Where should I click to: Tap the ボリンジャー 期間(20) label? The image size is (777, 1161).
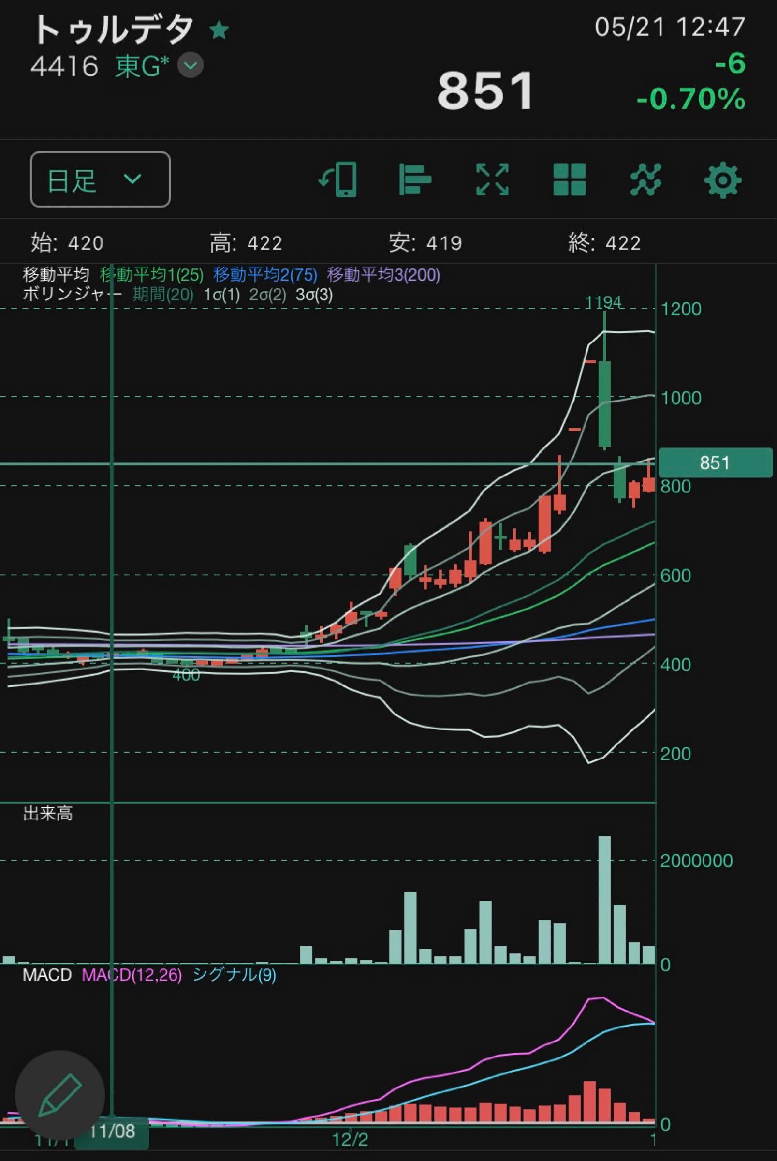[x=162, y=295]
